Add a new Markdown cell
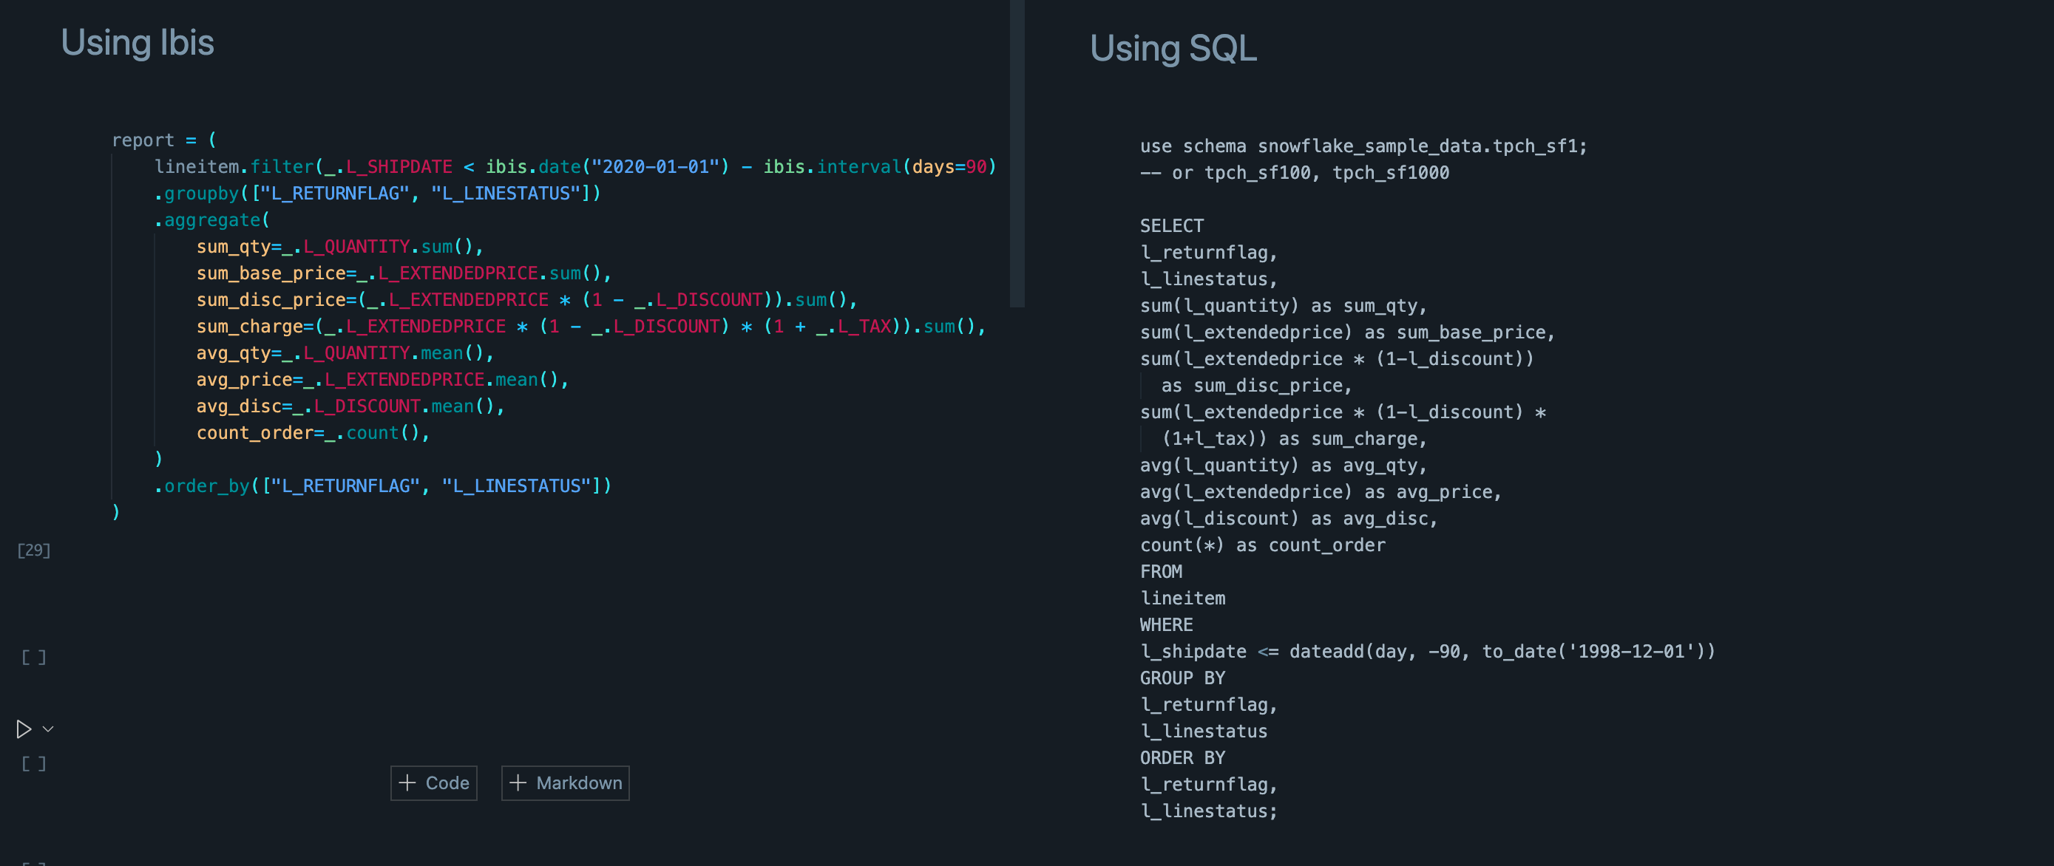 pyautogui.click(x=566, y=783)
